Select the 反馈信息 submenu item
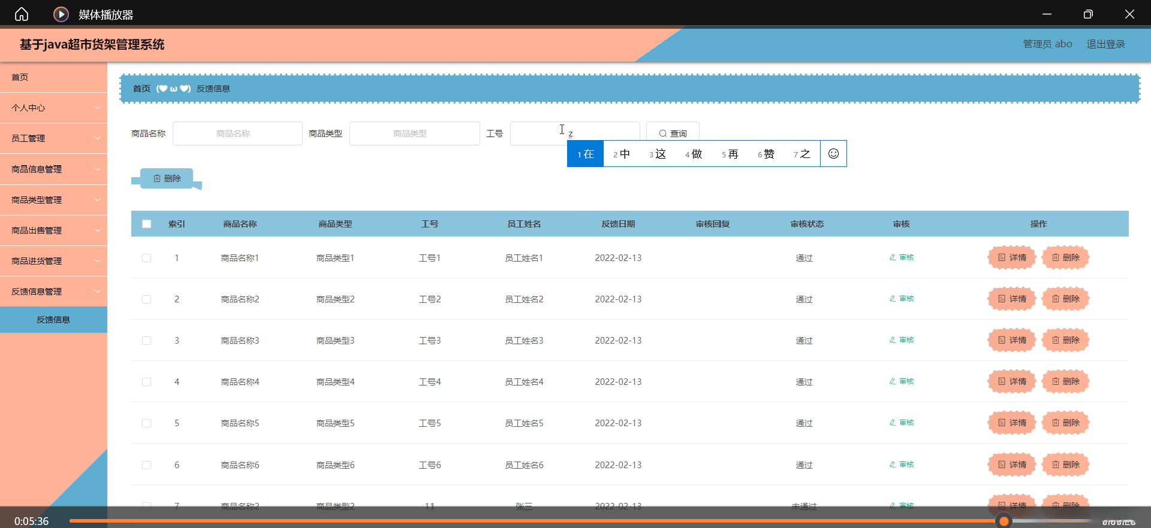This screenshot has height=528, width=1151. [53, 320]
